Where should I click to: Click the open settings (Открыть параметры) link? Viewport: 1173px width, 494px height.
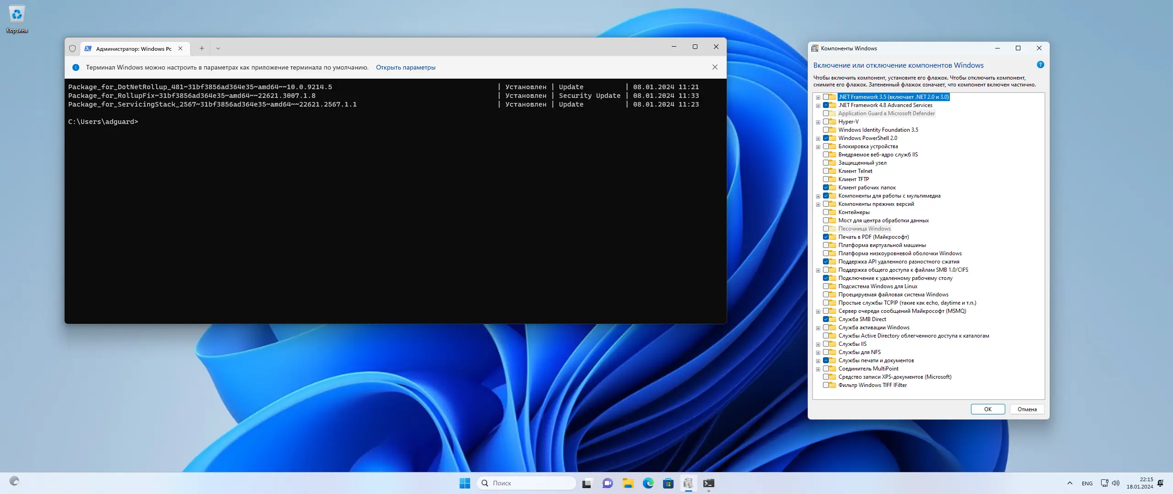[406, 67]
